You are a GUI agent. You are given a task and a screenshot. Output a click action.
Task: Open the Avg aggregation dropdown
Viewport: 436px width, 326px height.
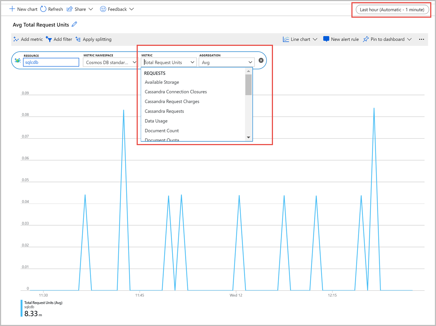(x=227, y=62)
